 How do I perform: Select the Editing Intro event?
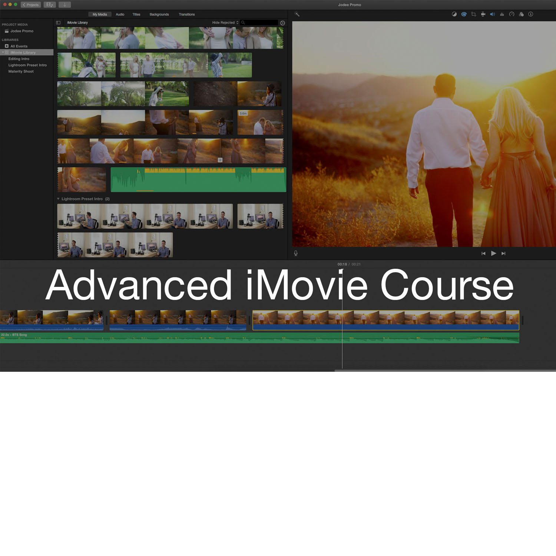click(x=19, y=59)
